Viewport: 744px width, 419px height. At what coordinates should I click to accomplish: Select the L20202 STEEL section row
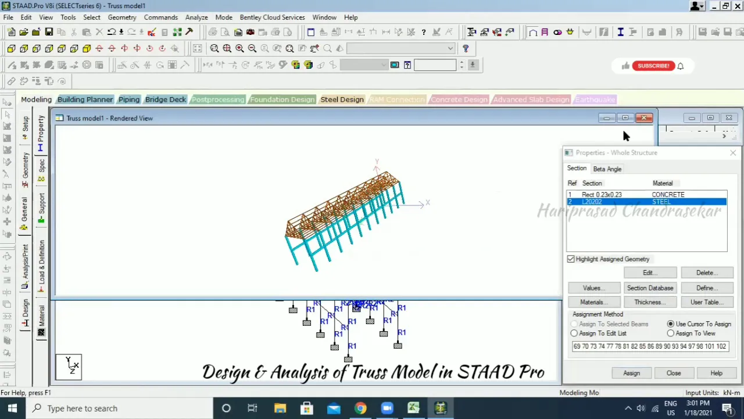tap(646, 201)
